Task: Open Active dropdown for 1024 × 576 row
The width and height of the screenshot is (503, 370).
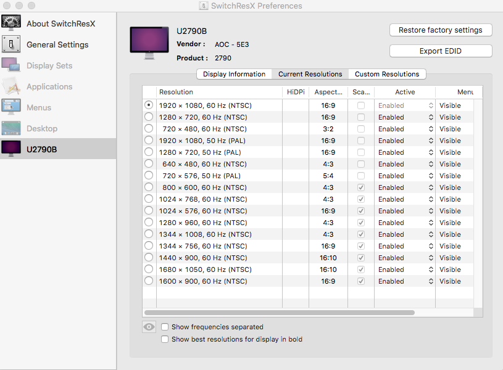Action: pyautogui.click(x=405, y=211)
